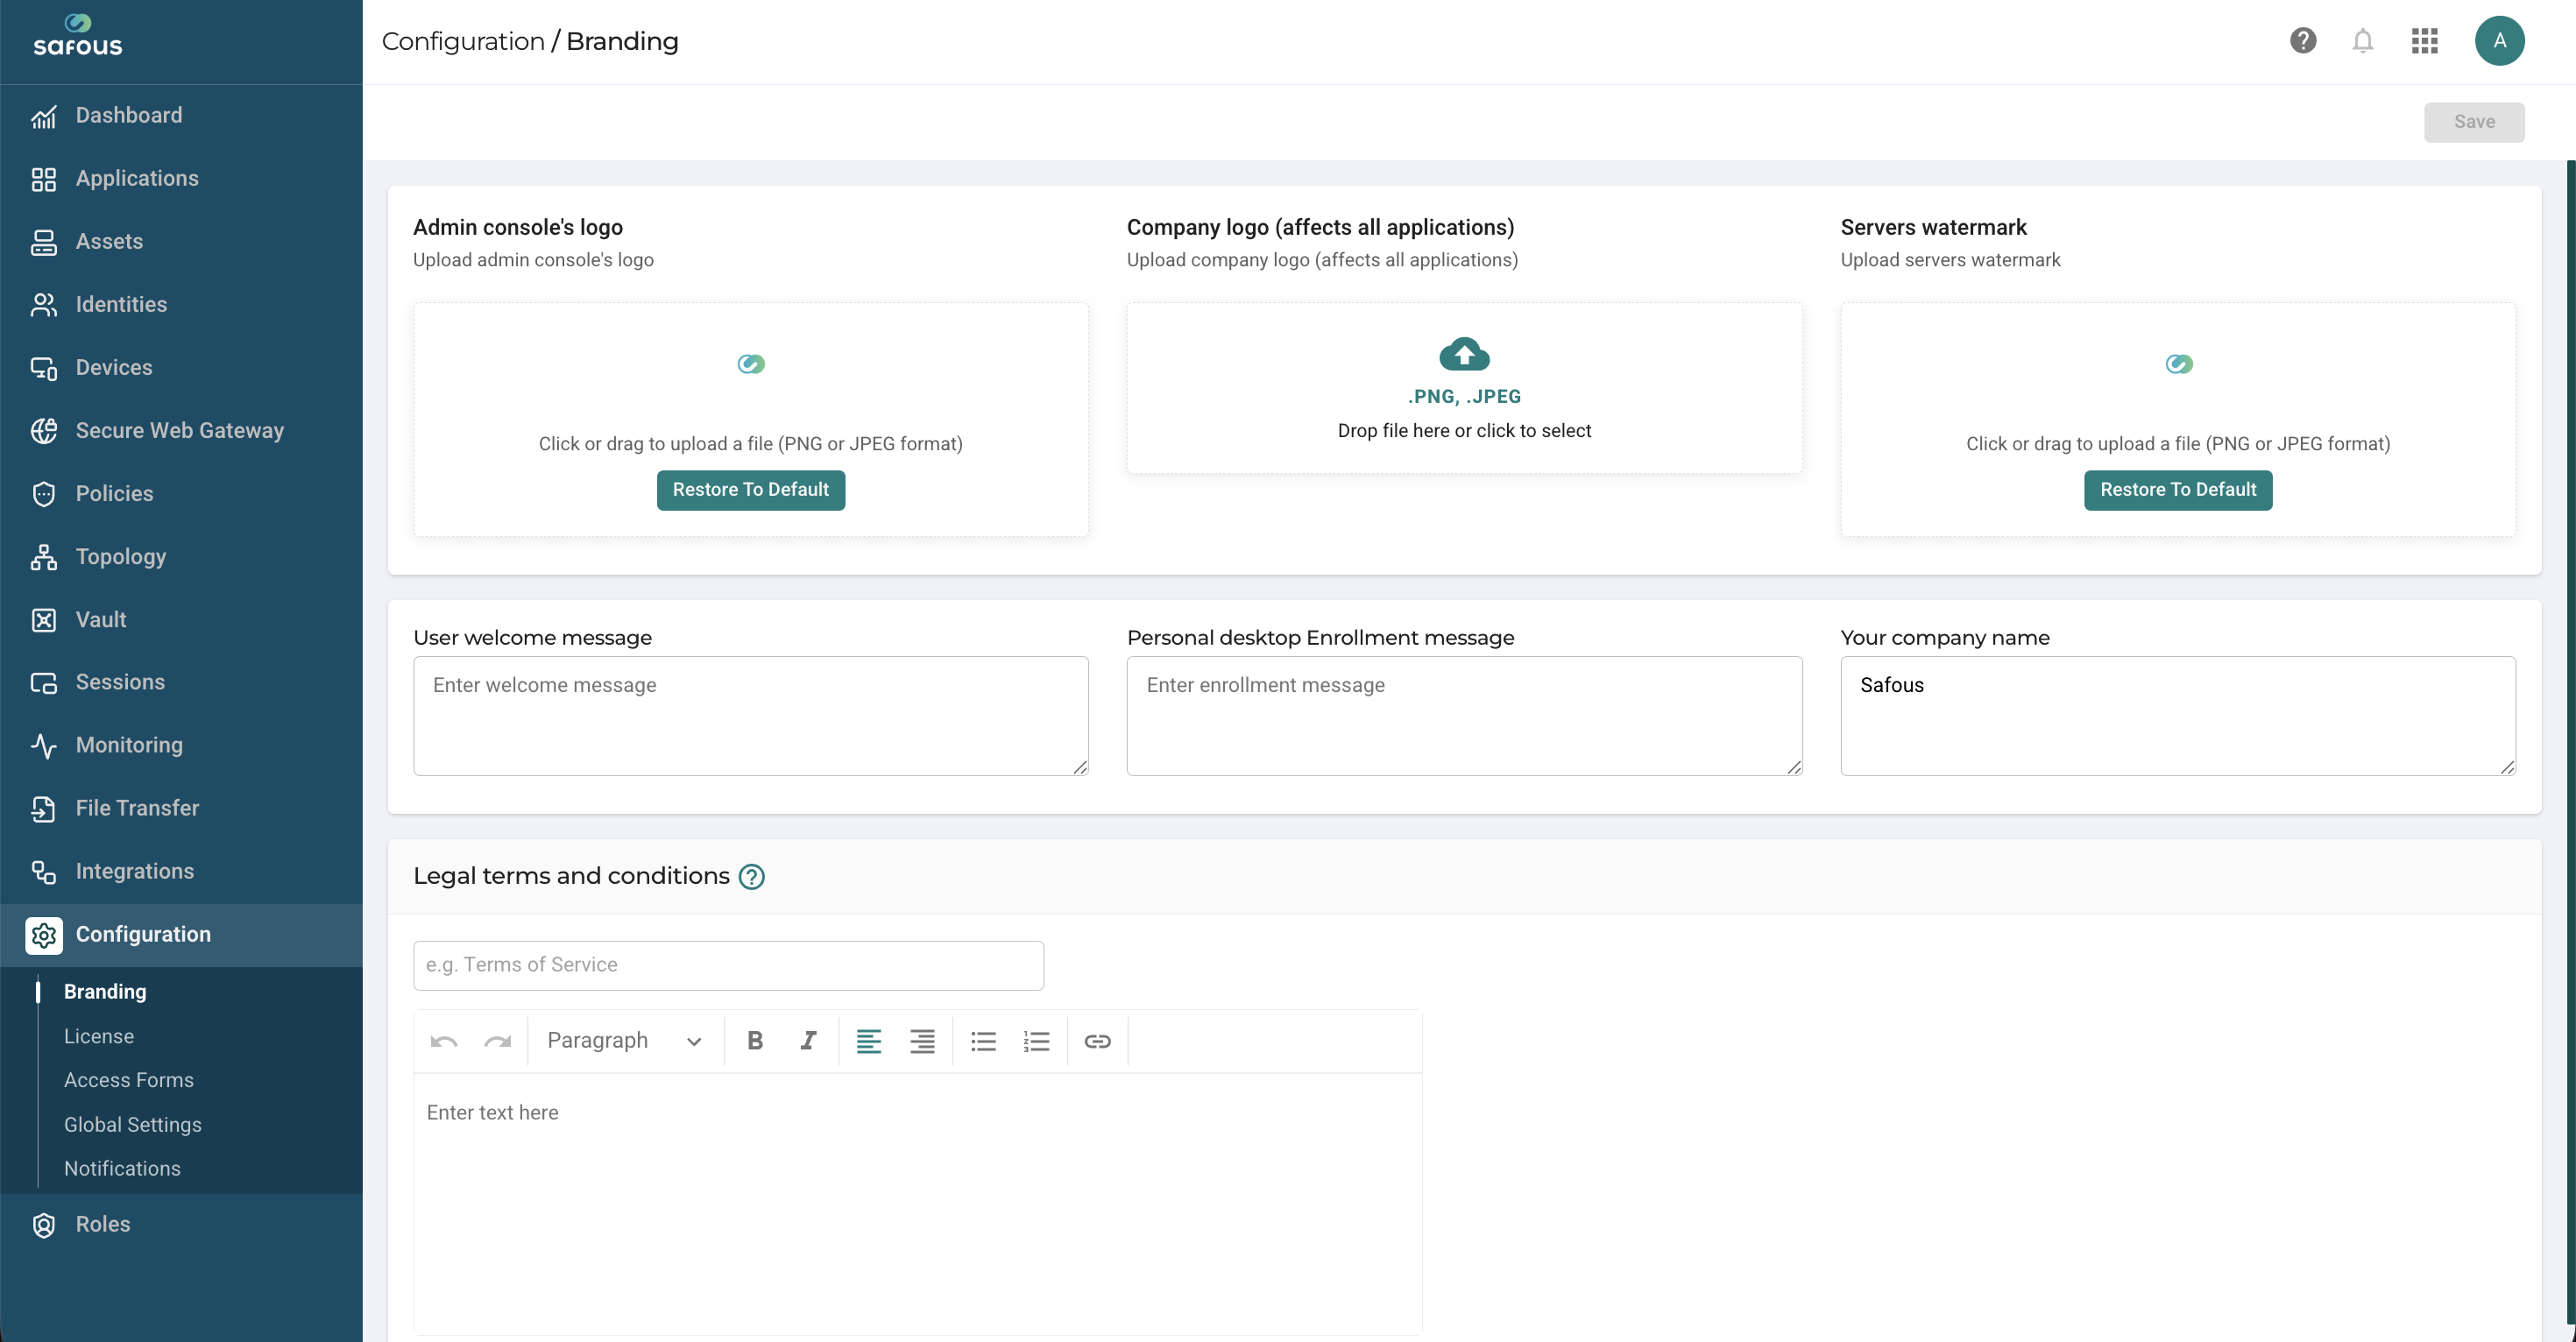Click the Roles badge icon

(43, 1225)
